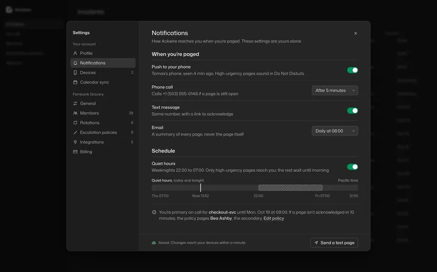437x272 pixels.
Task: Click the Rotations circular arrow icon
Action: click(75, 122)
